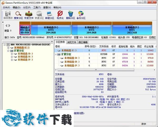Screen dimensions: 158x127
Task: Select the 本地磁盘(E:) row in table
Action: click(105, 62)
